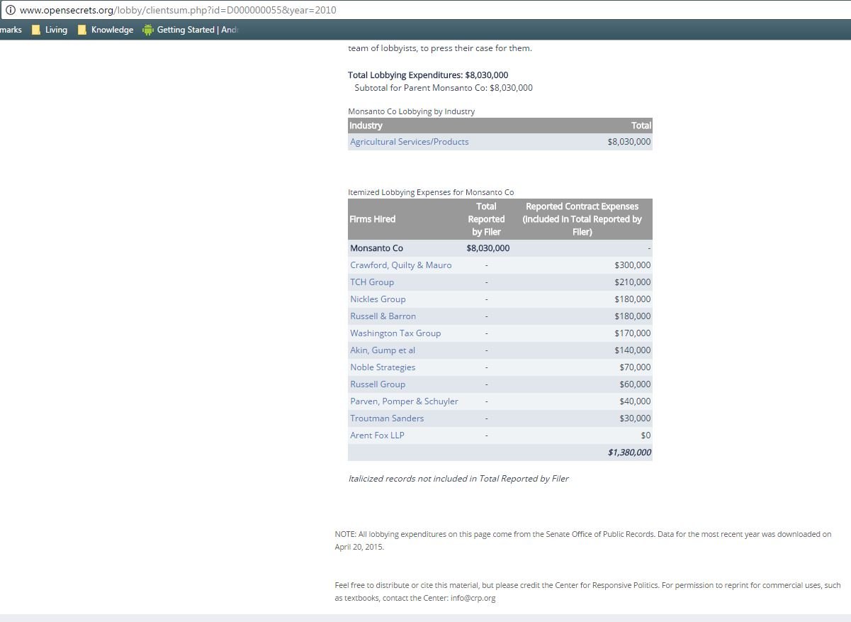Click the industry $8,030,000 total cell
851x622 pixels.
[x=629, y=142]
